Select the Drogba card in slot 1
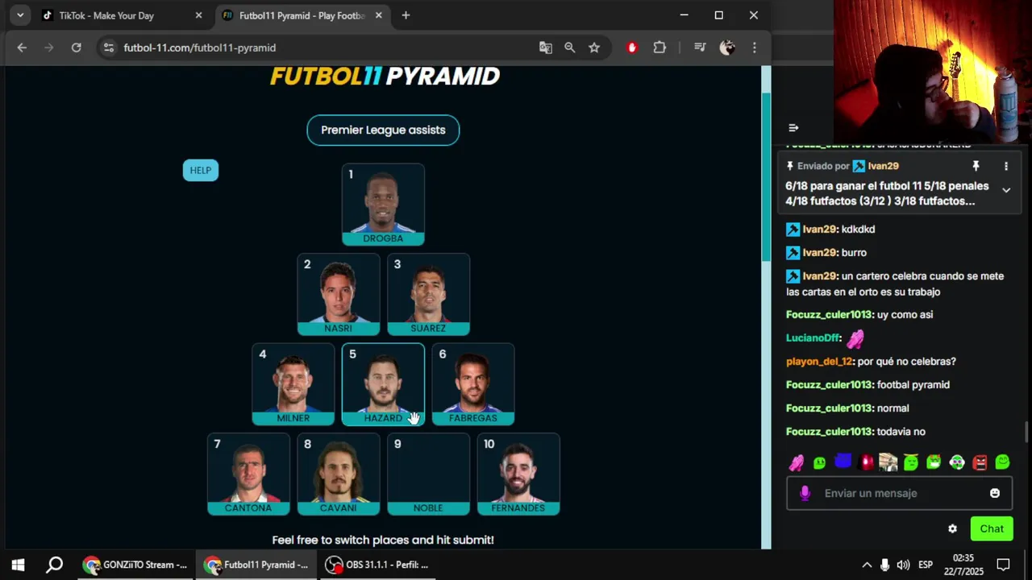Screen dimensions: 1032x580 383,205
